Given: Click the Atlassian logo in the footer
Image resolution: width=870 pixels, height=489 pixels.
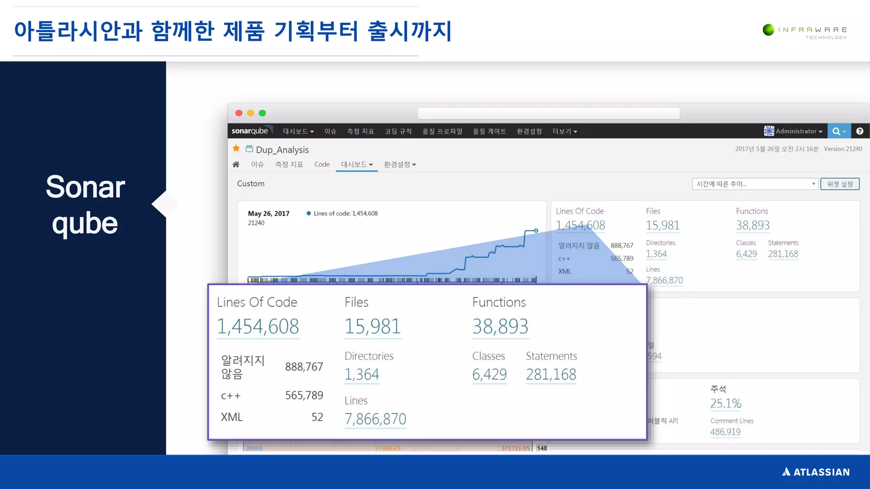Looking at the screenshot, I should click(816, 472).
